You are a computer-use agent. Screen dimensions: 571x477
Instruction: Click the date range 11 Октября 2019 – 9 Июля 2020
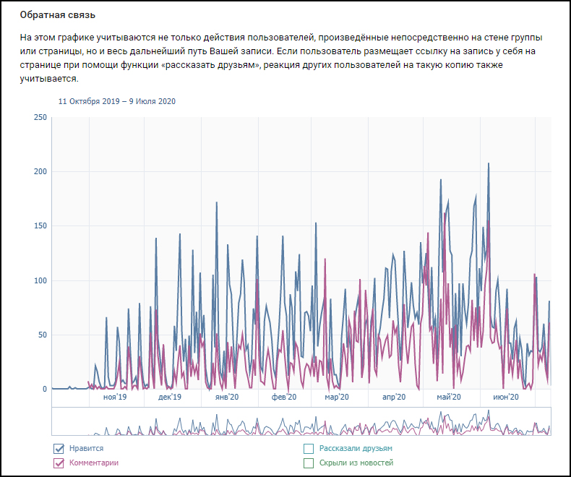tap(117, 101)
